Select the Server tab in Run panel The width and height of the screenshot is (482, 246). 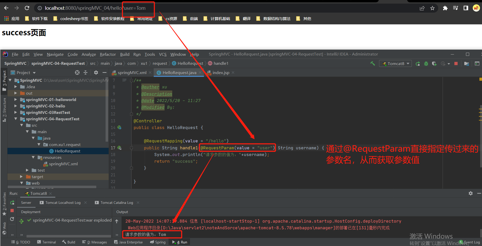coord(26,203)
